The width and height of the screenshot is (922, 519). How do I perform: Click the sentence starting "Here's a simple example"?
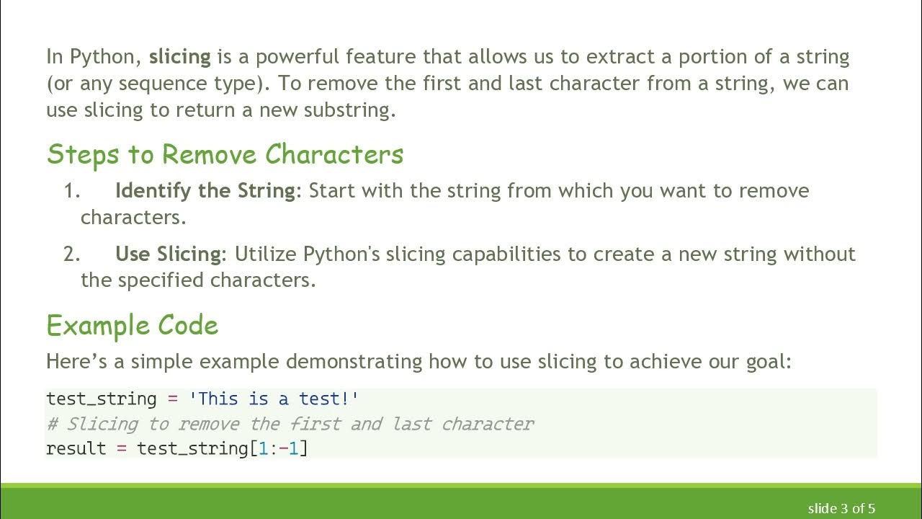[x=419, y=361]
